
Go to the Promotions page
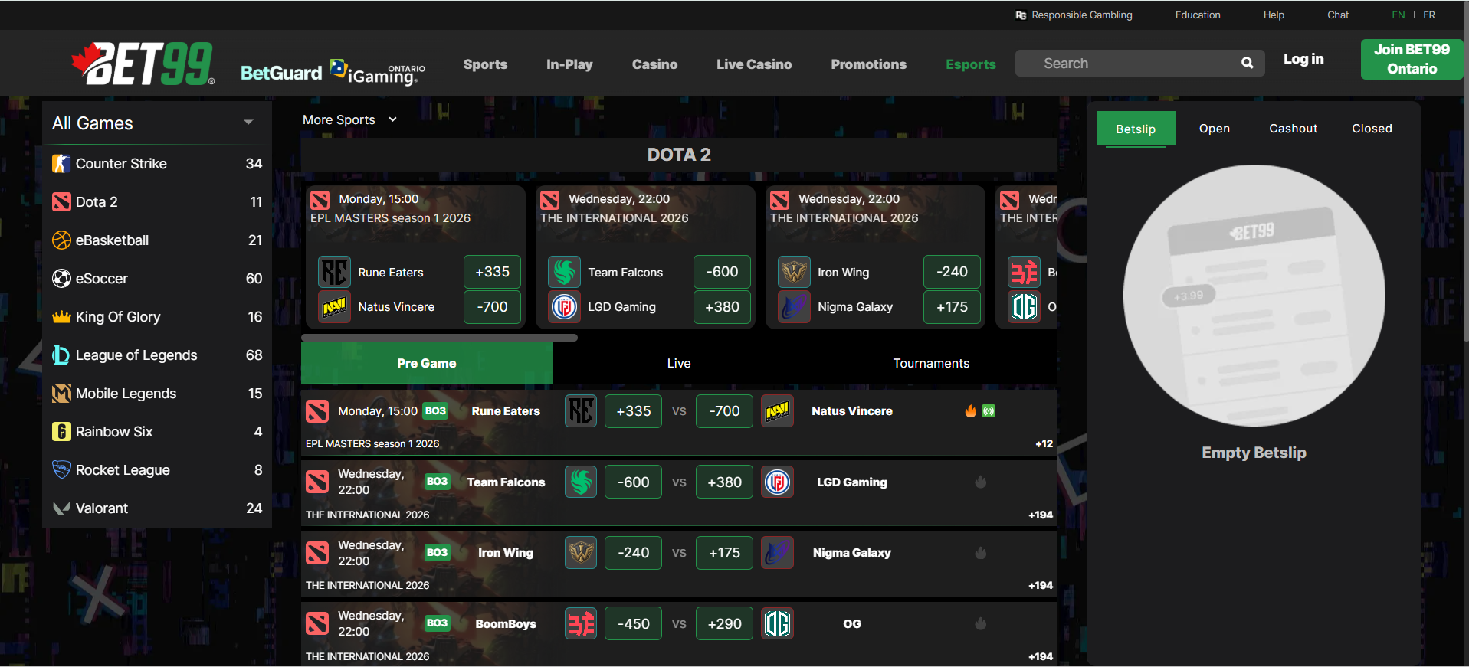(868, 64)
